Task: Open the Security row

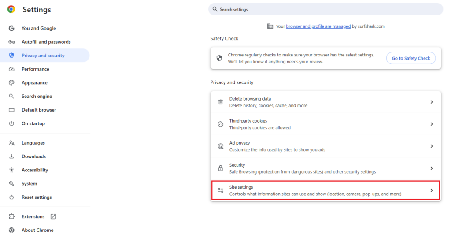Action: coord(325,168)
